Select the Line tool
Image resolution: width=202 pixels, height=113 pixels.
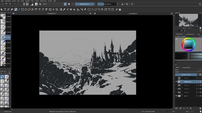click(19, 9)
